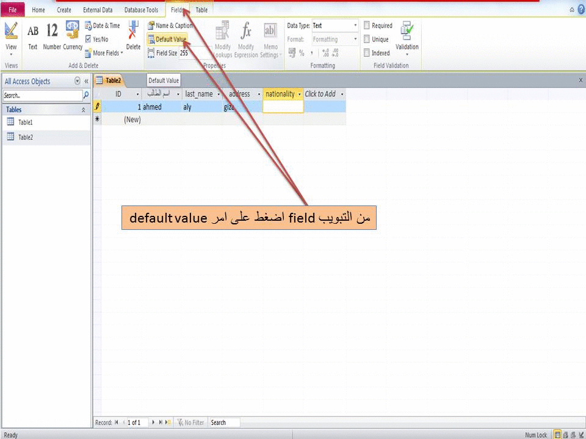The height and width of the screenshot is (439, 586).
Task: Open Name & Caption settings
Action: point(169,25)
